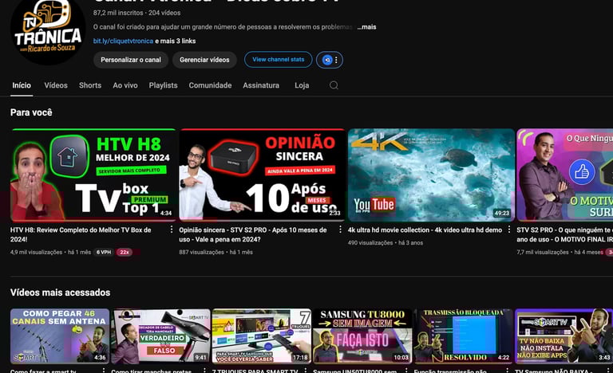Click '87,2 mil inscritos' subscriber count
Viewport: 613px width, 373px height.
click(x=118, y=13)
